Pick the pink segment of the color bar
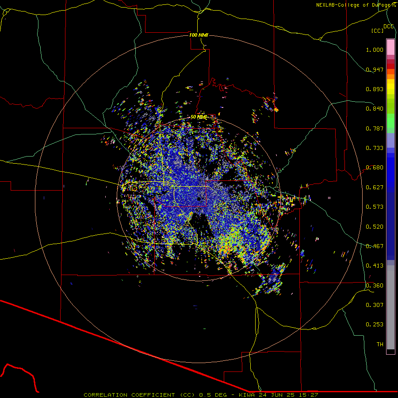398x398 pixels. click(390, 47)
